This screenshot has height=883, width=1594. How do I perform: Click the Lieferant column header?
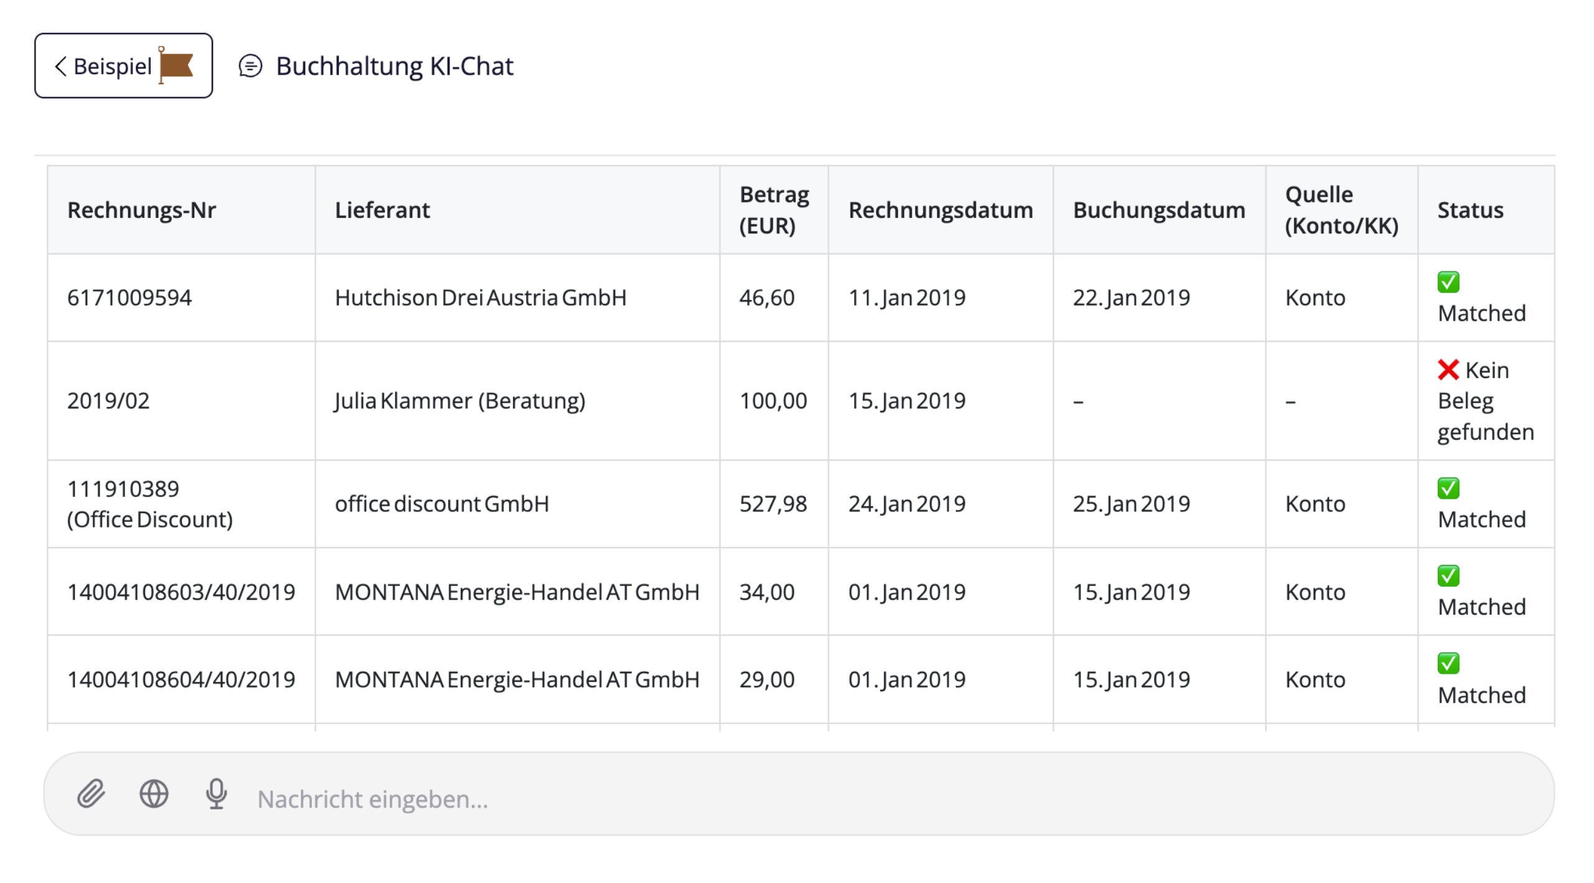[382, 210]
